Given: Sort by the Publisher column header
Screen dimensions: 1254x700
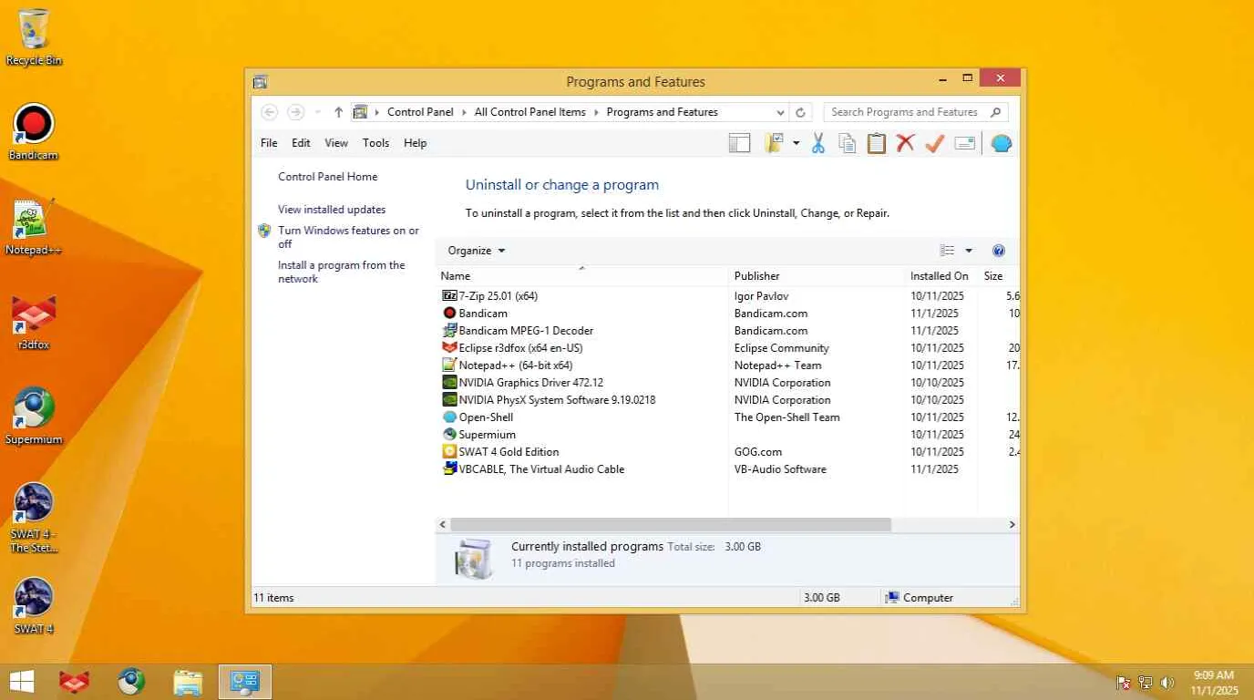Looking at the screenshot, I should (817, 276).
